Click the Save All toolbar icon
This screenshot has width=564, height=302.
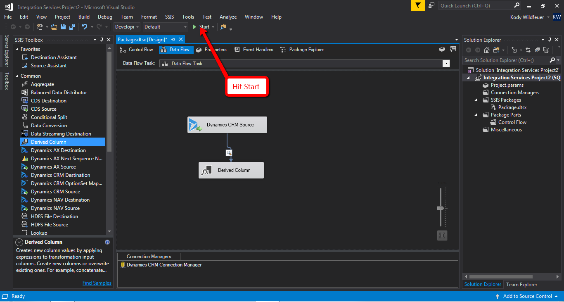(x=72, y=27)
